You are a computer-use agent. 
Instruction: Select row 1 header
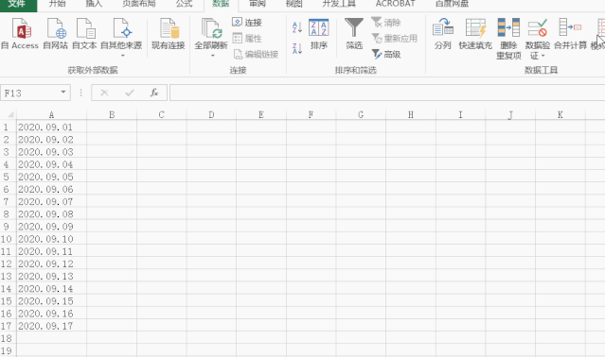click(x=7, y=127)
